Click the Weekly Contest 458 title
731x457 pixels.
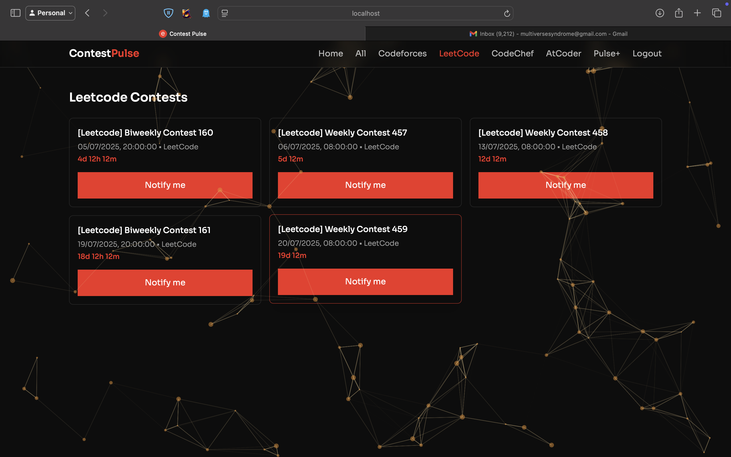click(x=543, y=133)
